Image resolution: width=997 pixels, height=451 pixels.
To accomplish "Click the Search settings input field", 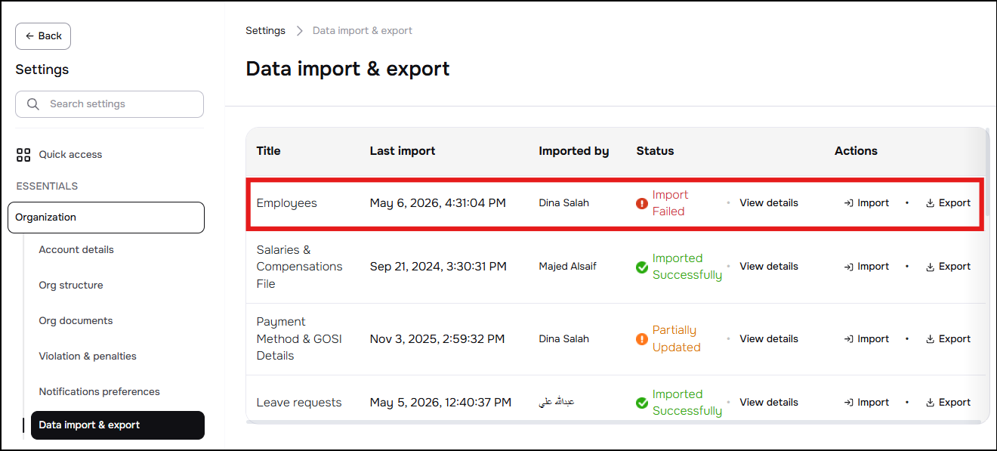I will [110, 104].
